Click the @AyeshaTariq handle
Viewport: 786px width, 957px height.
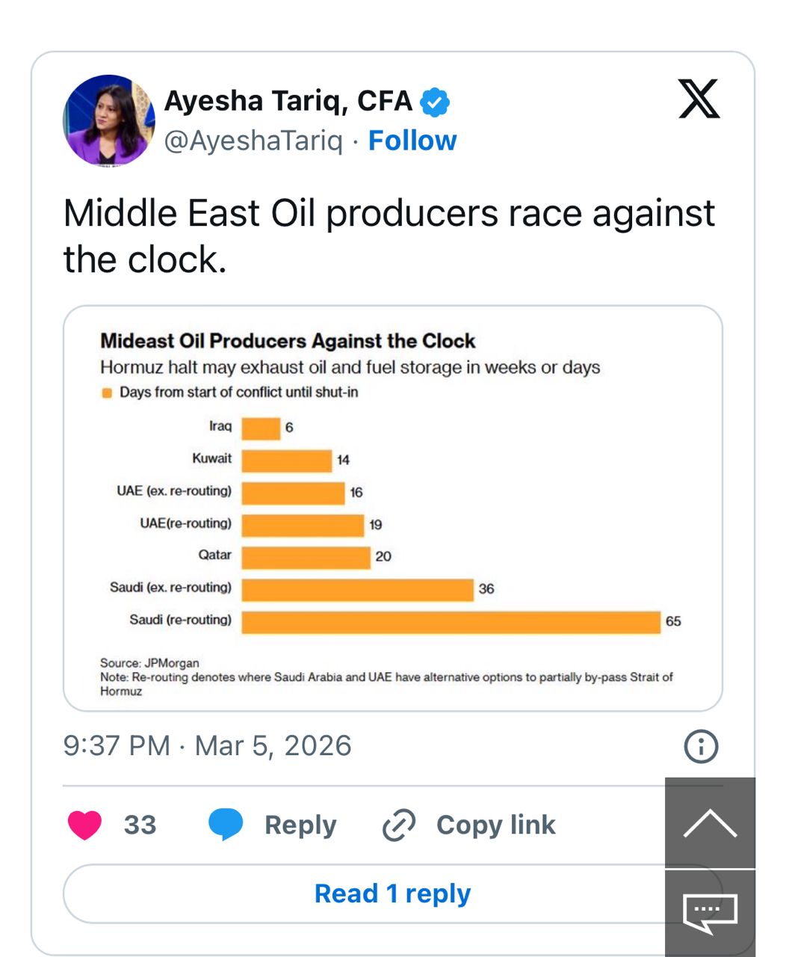[x=253, y=141]
